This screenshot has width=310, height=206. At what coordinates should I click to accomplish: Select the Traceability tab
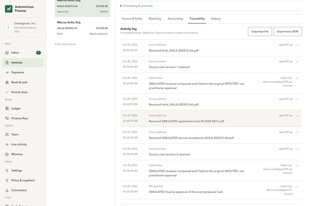(x=197, y=18)
